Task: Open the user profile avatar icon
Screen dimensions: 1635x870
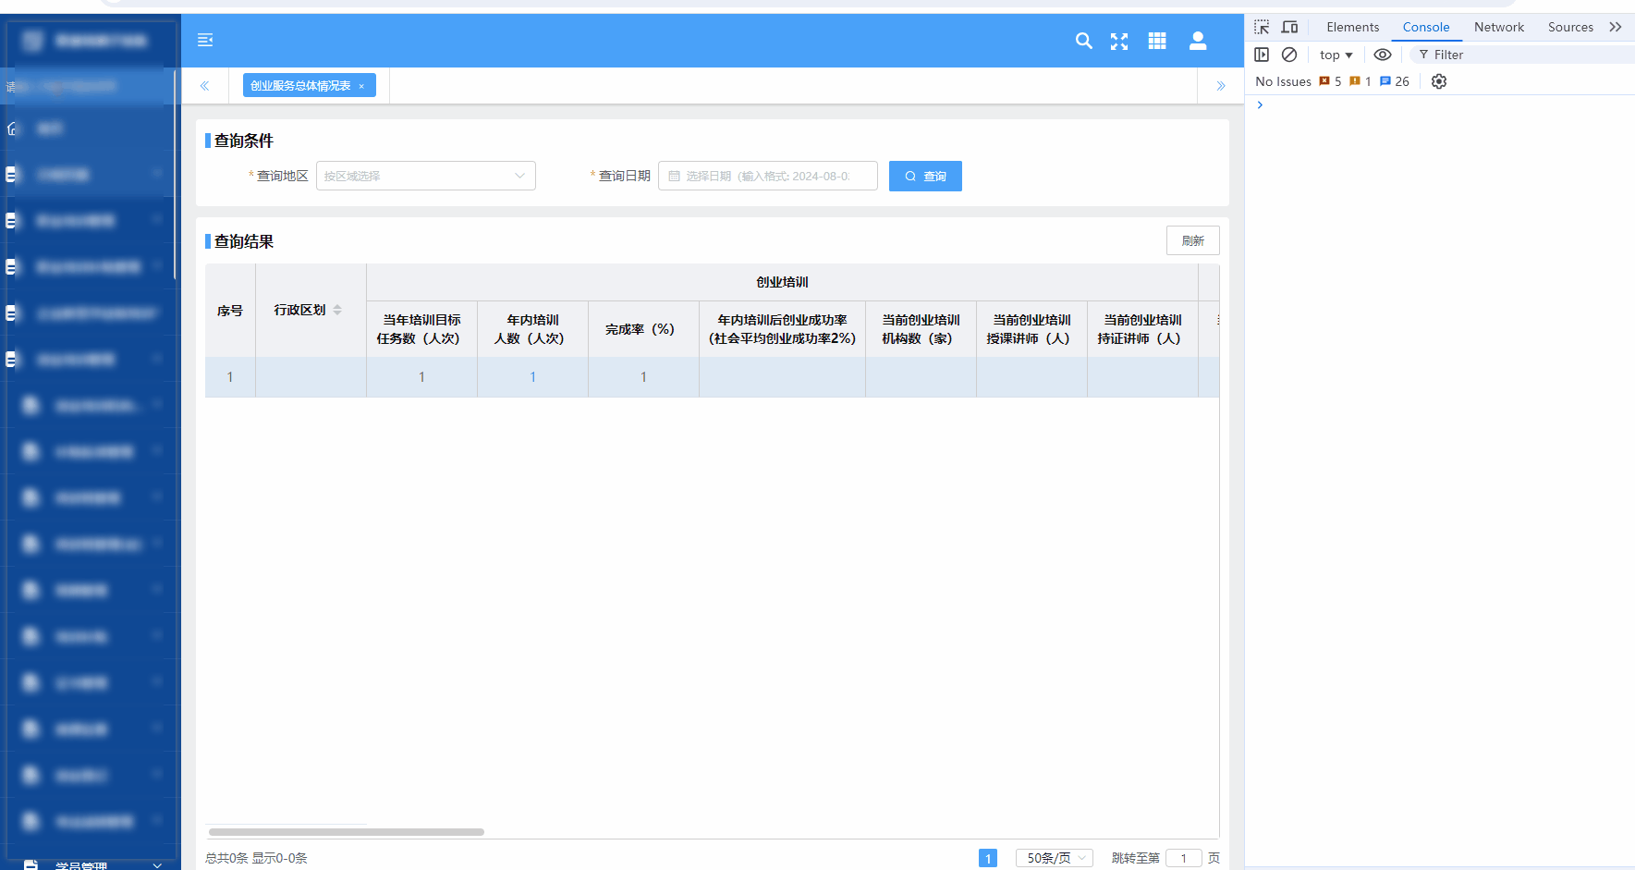Action: tap(1198, 41)
